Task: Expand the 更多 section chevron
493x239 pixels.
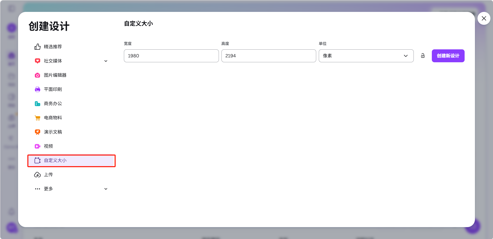Action: 106,189
